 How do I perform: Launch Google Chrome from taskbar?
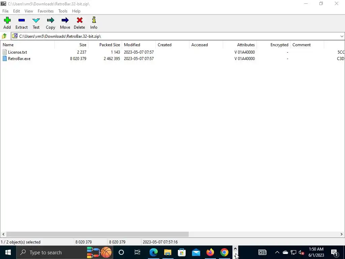[224, 252]
